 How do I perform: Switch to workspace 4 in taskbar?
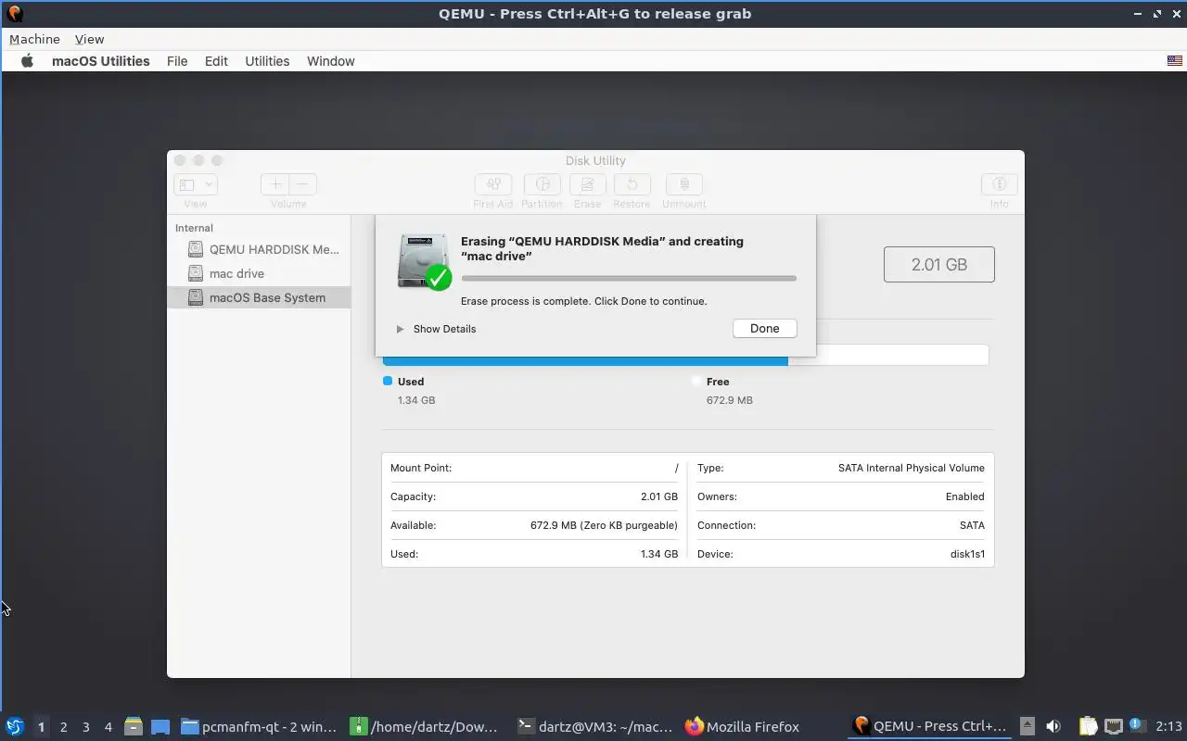[108, 727]
